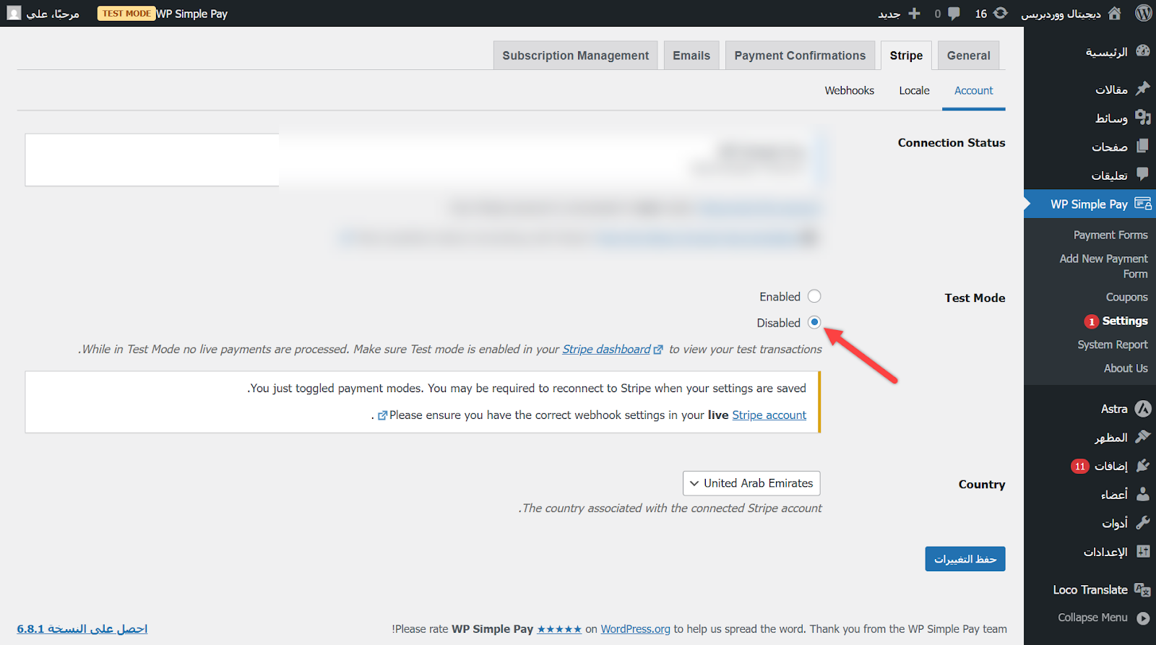Click the TEST MODE badge in admin bar
1156x645 pixels.
[126, 14]
